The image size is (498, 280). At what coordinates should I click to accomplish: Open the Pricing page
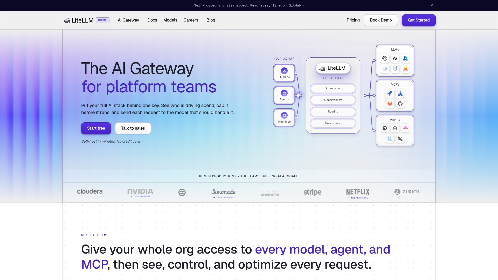pyautogui.click(x=353, y=20)
